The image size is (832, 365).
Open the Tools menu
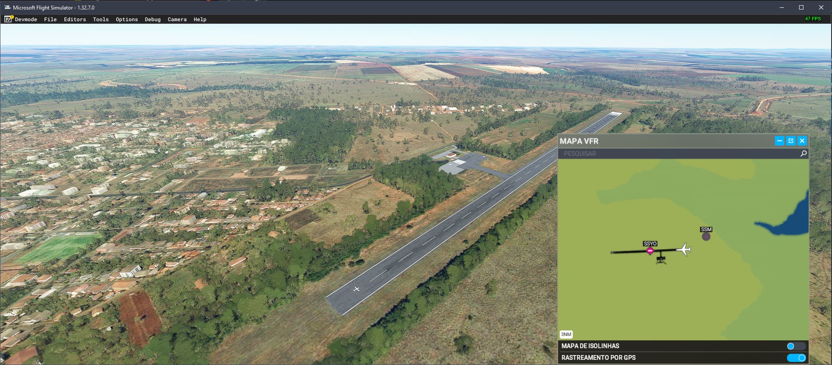pos(101,19)
